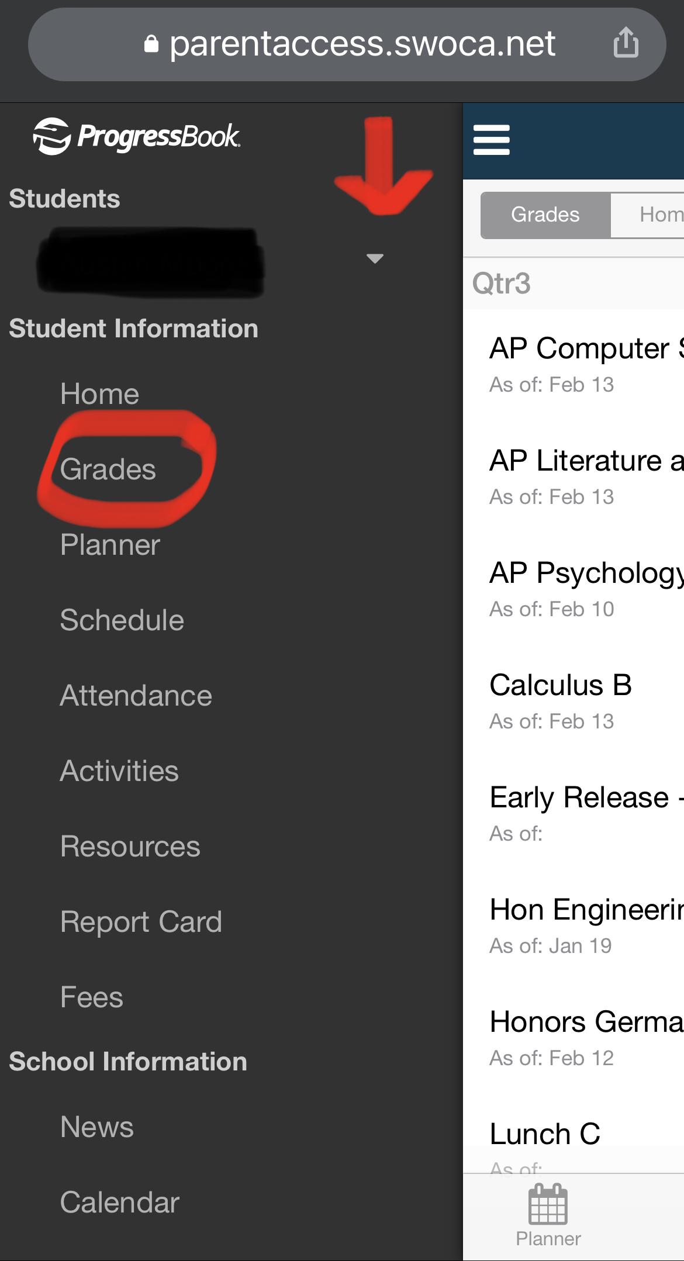Screen dimensions: 684x1261
Task: View the Schedule page
Action: coord(122,620)
